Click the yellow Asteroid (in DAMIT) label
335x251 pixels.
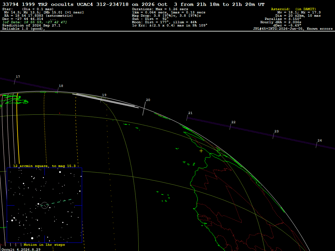(x=293, y=9)
